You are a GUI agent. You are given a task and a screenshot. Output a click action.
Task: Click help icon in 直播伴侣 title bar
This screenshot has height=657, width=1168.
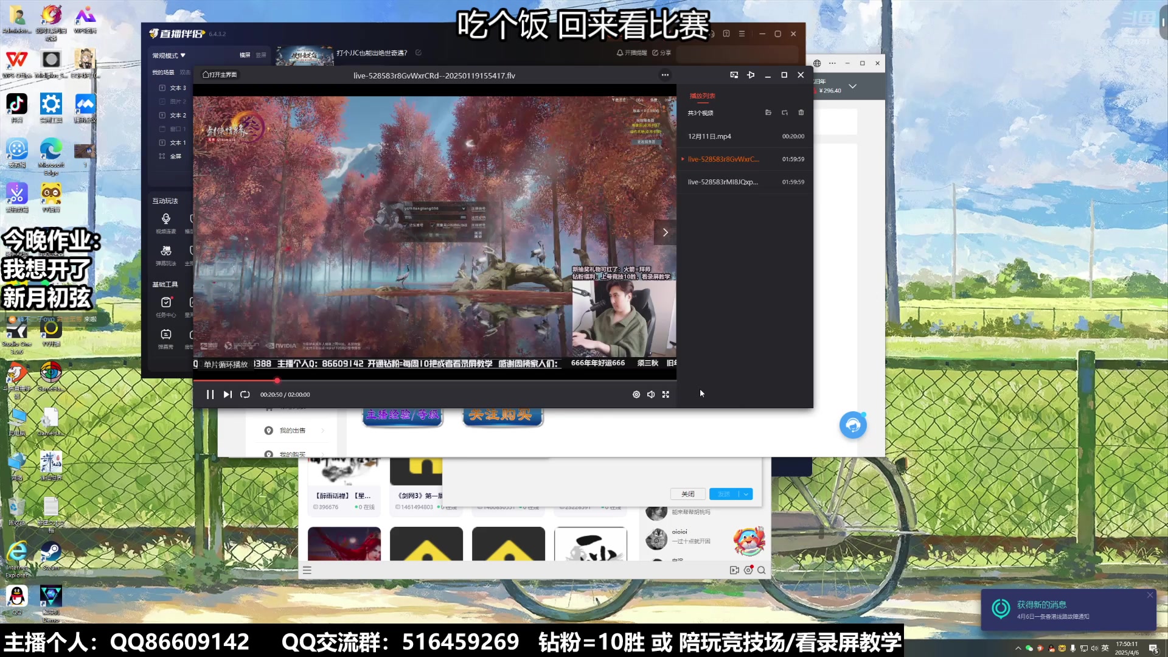click(x=726, y=33)
